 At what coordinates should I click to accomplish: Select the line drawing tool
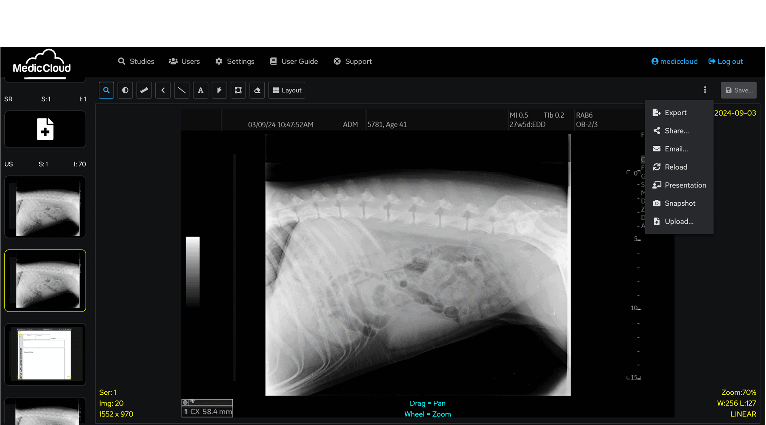[x=182, y=90]
